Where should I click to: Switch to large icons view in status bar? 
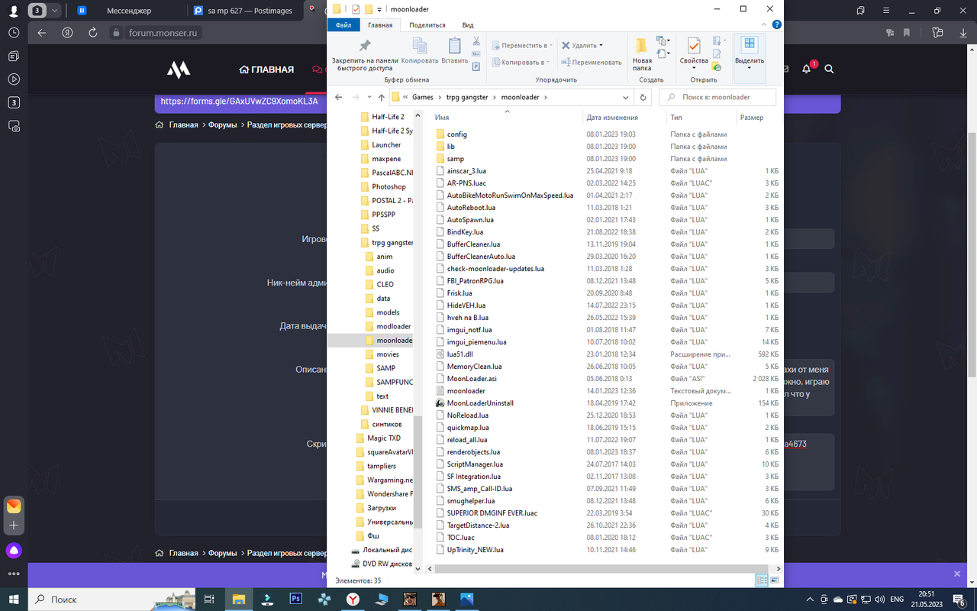click(775, 580)
